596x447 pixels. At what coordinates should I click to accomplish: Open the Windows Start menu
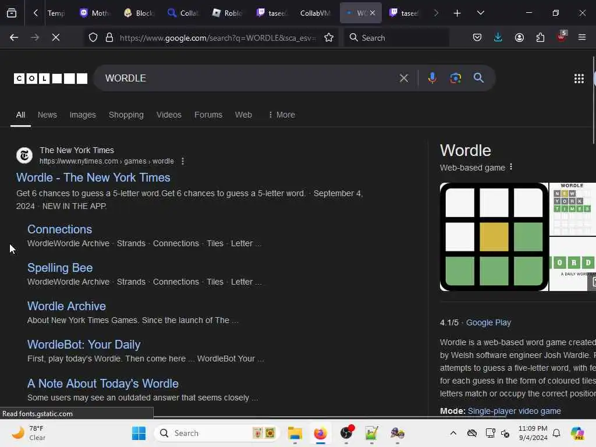click(139, 433)
